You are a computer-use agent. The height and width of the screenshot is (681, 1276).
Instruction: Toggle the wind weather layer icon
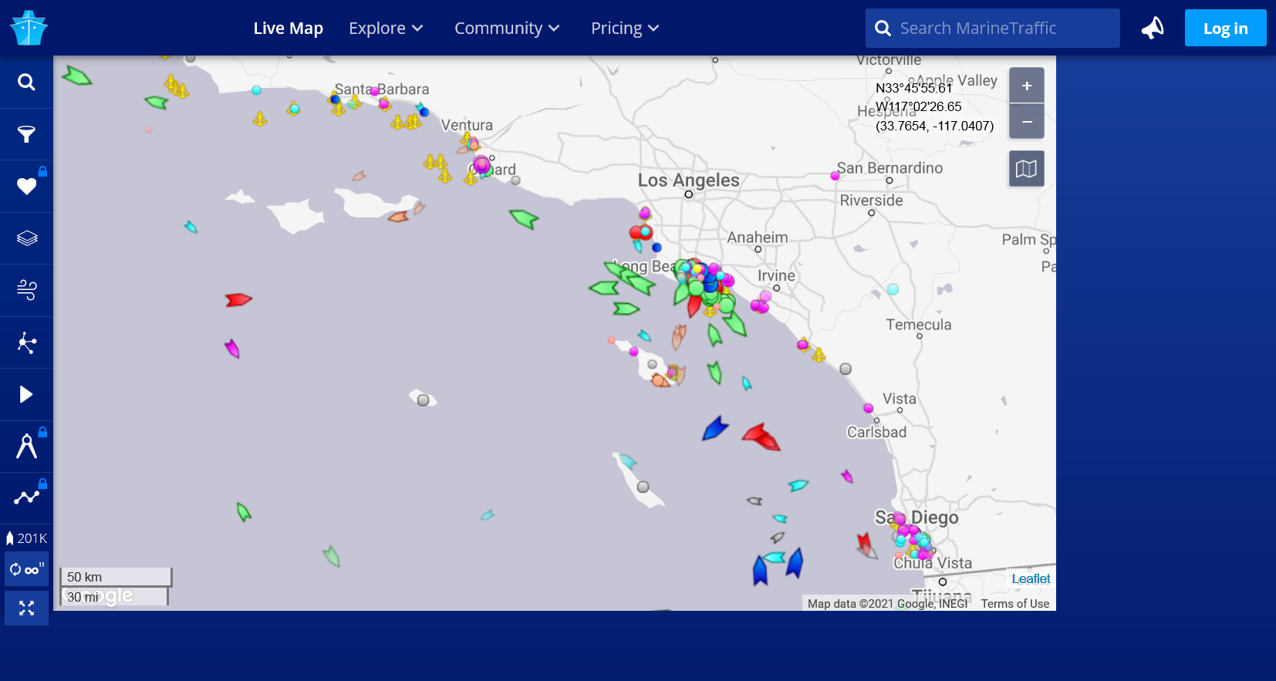(26, 290)
